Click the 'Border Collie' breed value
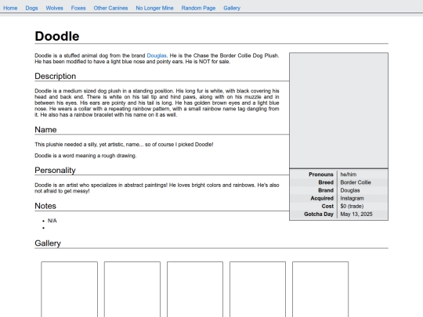Viewport: 423px width, 317px height. click(x=356, y=182)
